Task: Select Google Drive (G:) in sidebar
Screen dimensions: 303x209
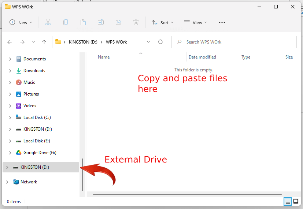Action: click(40, 153)
